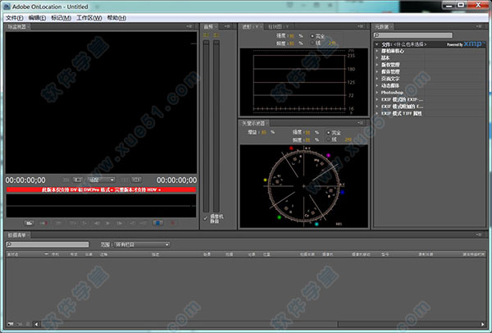Open the audio panel options menu icon
Viewport: 492px width, 333px height.
coord(227,26)
